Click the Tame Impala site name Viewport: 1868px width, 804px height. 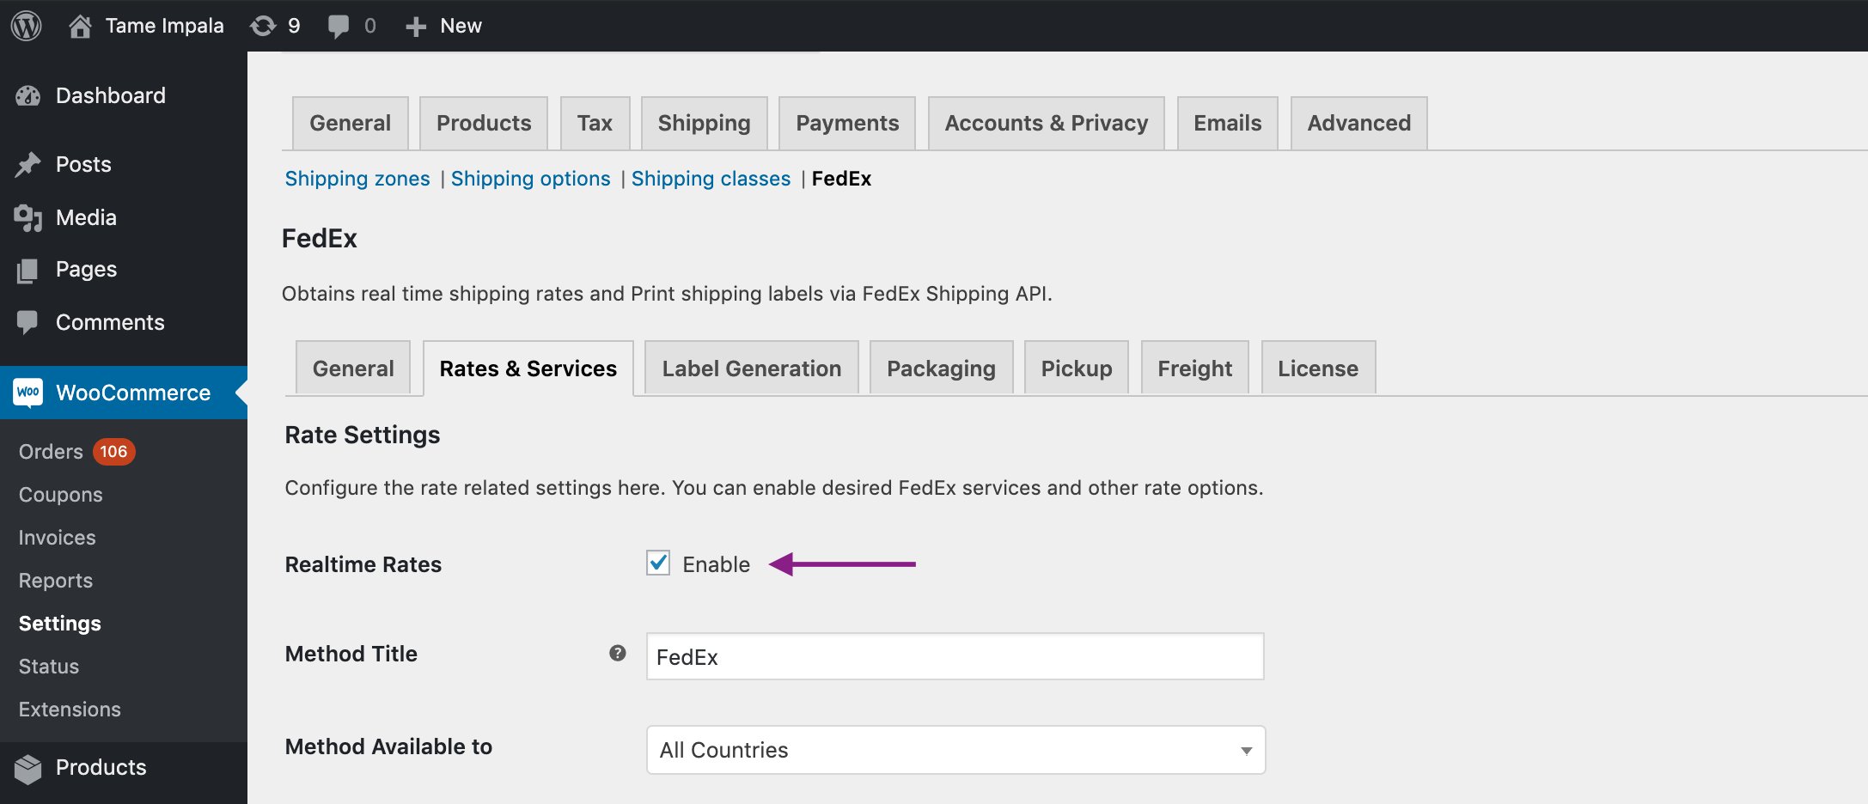click(164, 26)
